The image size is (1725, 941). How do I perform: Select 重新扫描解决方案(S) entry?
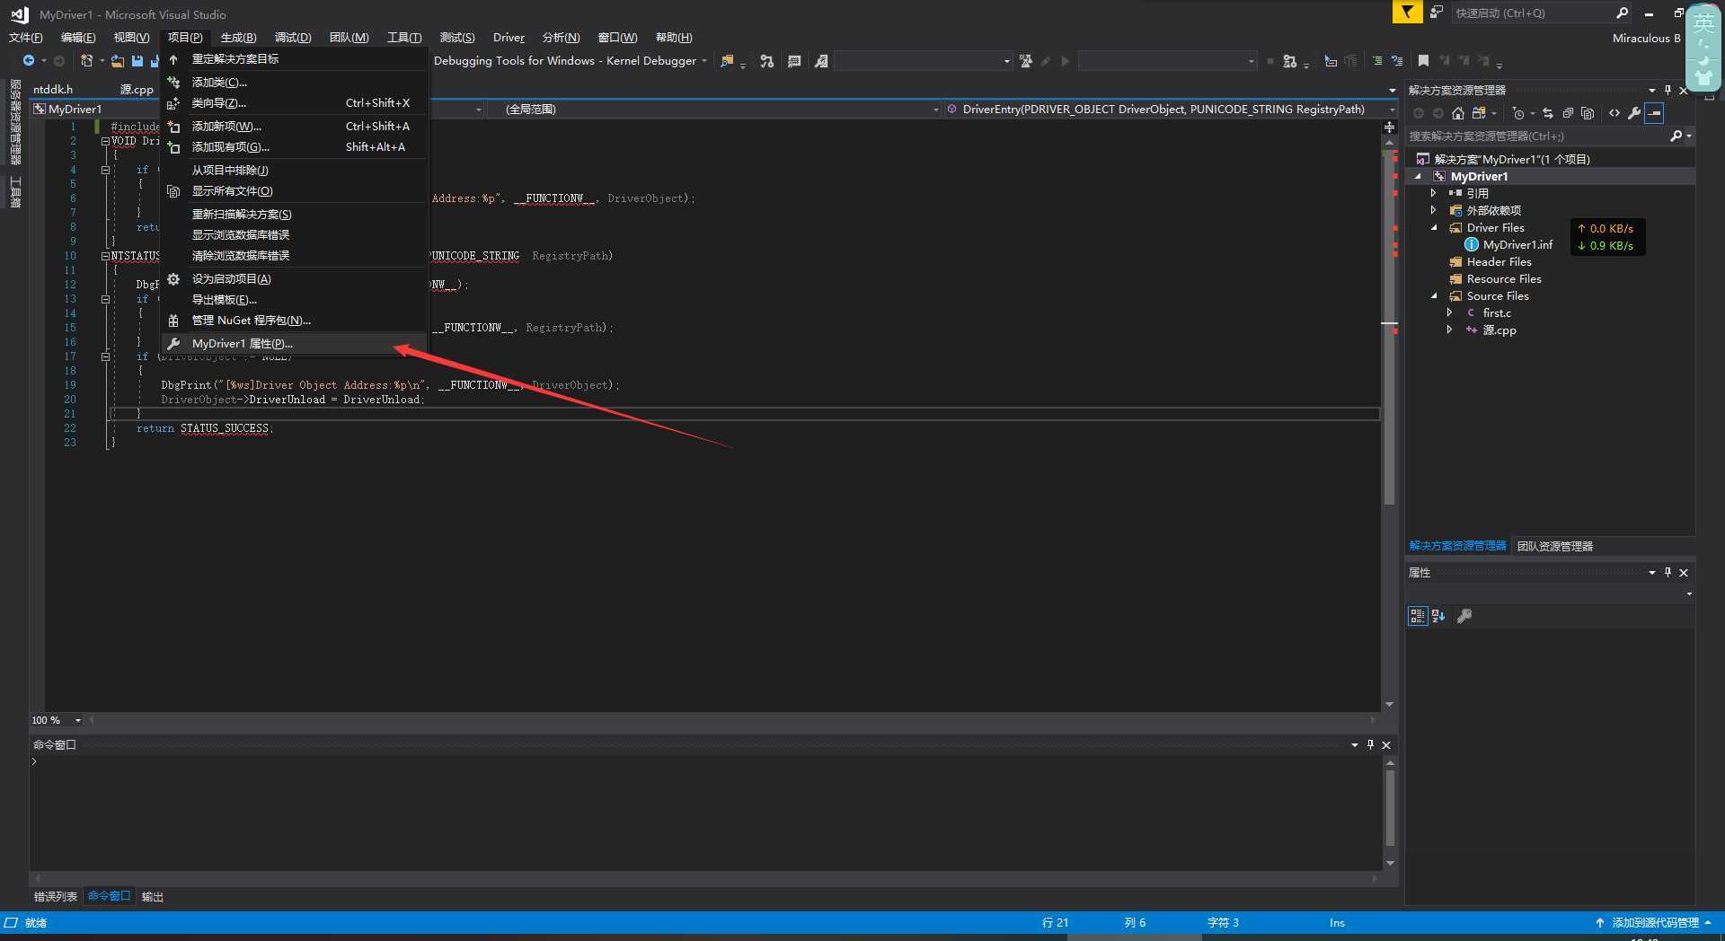[x=293, y=215]
